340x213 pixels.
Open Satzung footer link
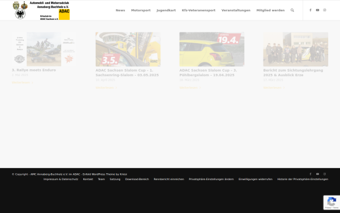coord(115,179)
